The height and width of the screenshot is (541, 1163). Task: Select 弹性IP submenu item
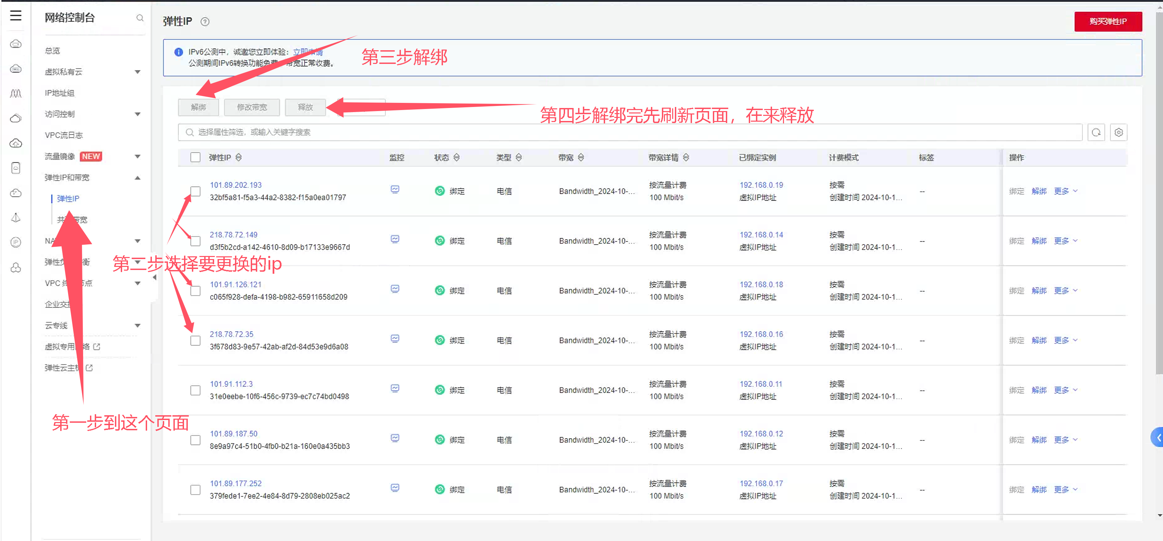(68, 199)
